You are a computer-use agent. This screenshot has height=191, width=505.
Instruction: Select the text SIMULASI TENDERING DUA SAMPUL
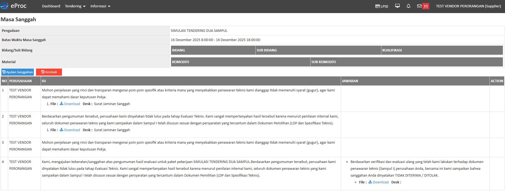click(199, 31)
